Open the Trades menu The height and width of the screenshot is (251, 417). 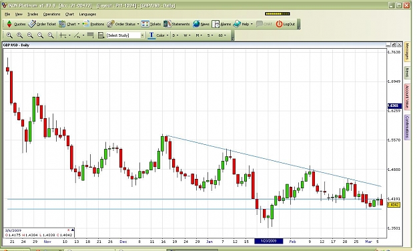pyautogui.click(x=33, y=15)
